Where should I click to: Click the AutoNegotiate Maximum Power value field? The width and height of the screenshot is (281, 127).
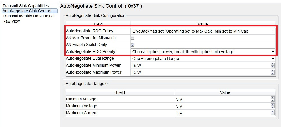[x=200, y=72]
